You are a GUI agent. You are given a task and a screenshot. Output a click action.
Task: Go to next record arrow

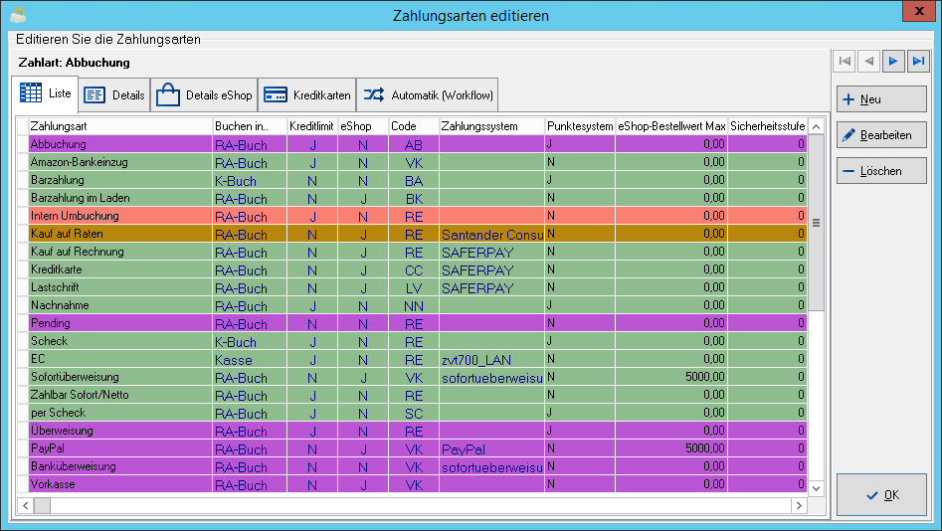(x=893, y=61)
